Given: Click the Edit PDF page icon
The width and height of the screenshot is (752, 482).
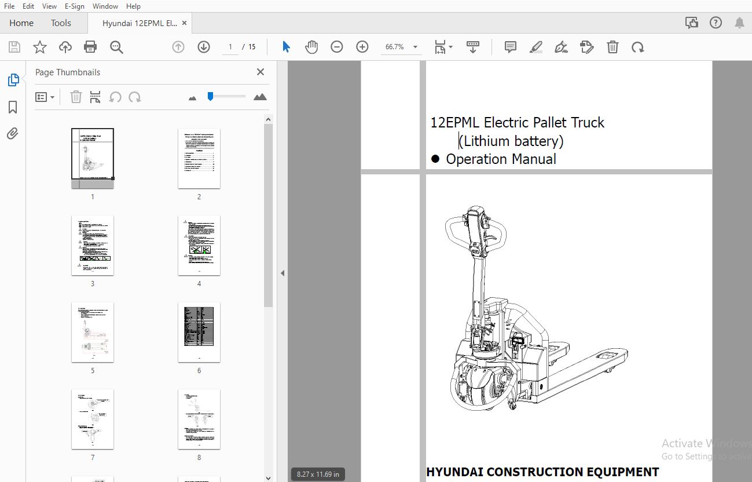Looking at the screenshot, I should (x=587, y=47).
